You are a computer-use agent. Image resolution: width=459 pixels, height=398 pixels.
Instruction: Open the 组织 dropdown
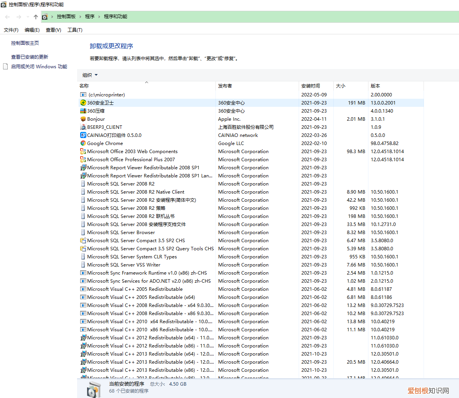pos(90,75)
